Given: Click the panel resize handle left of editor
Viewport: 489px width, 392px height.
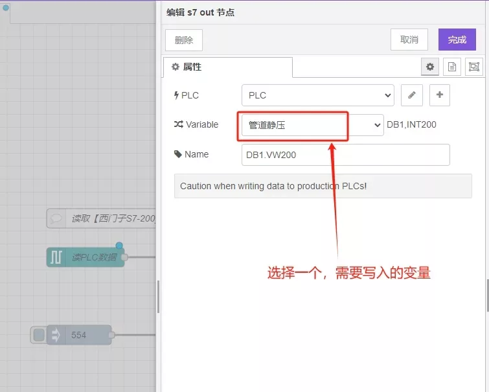Looking at the screenshot, I should 159,297.
